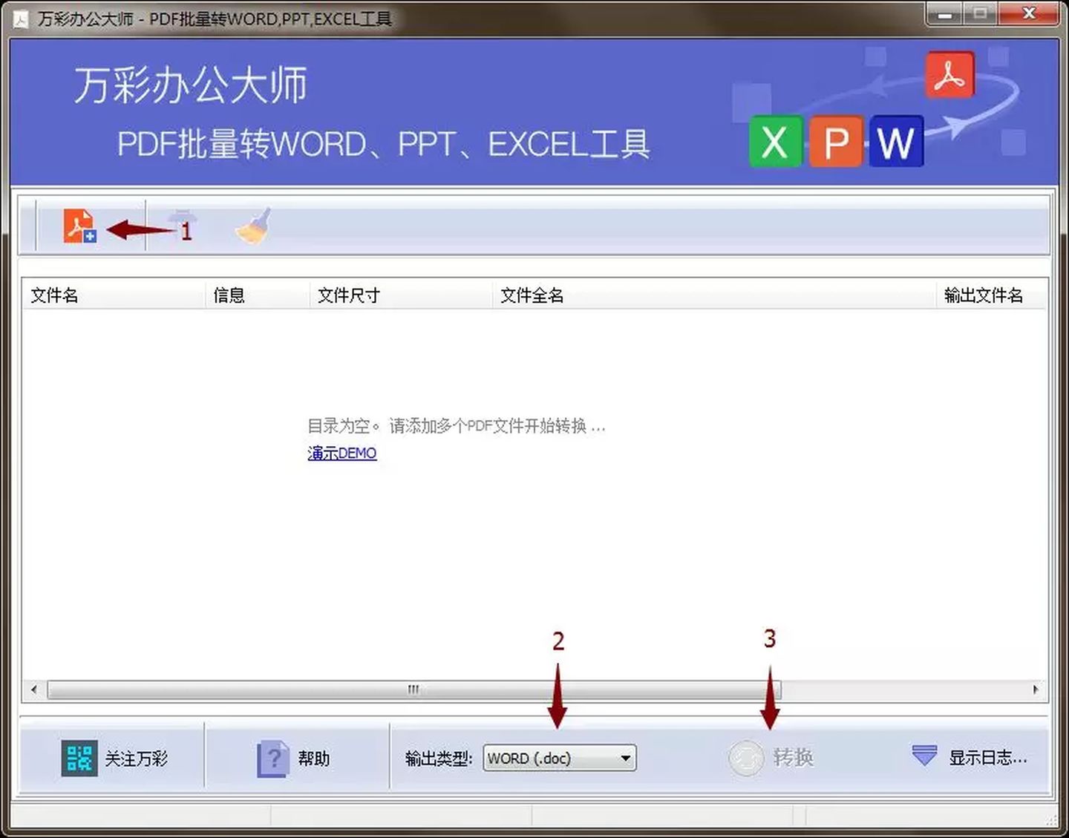Screen dimensions: 1069x838
Task: Click the circular 转换 convert icon
Action: [x=745, y=758]
